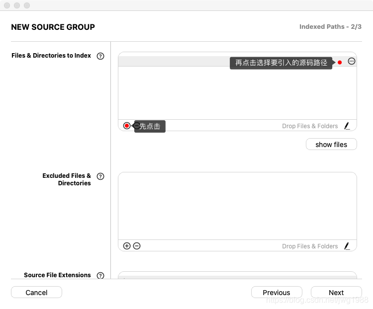Image resolution: width=373 pixels, height=309 pixels.
Task: Click the add path plus icon under Files & Directories
Action: point(127,126)
